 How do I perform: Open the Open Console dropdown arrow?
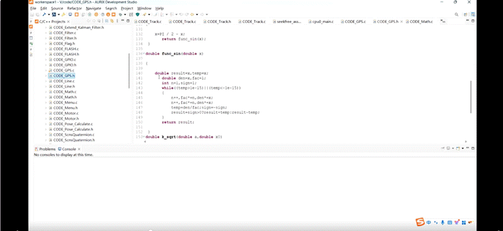(462, 148)
